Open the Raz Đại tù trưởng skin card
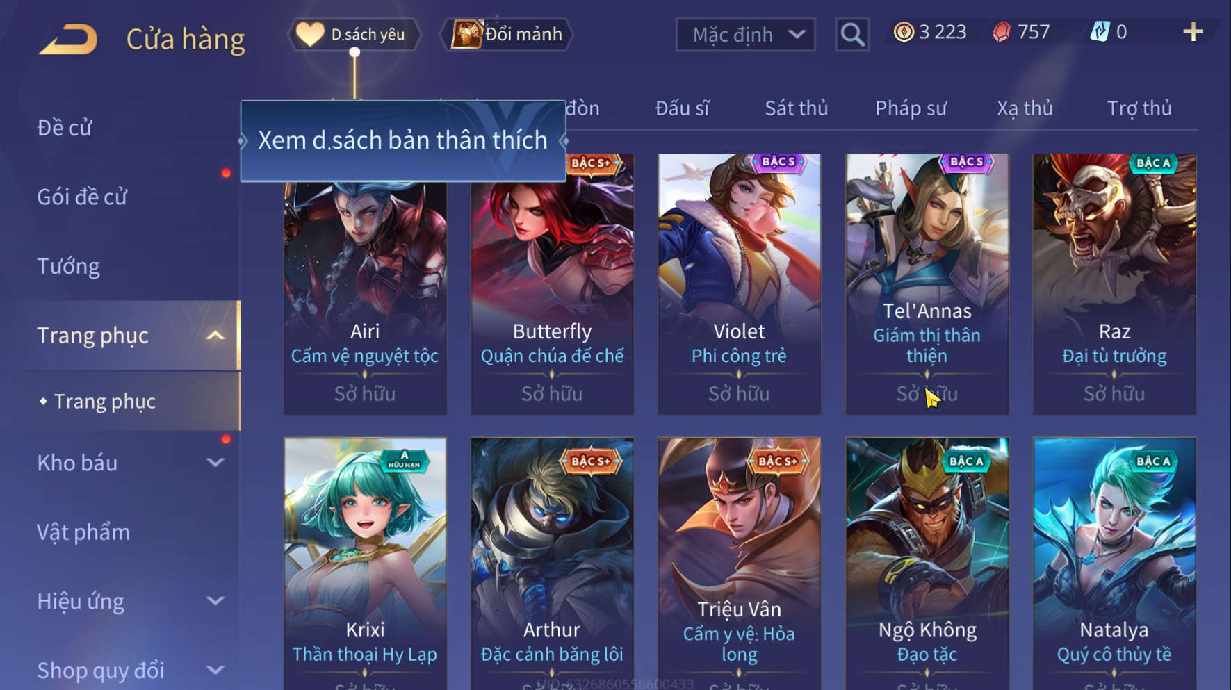1231x690 pixels. point(1114,284)
